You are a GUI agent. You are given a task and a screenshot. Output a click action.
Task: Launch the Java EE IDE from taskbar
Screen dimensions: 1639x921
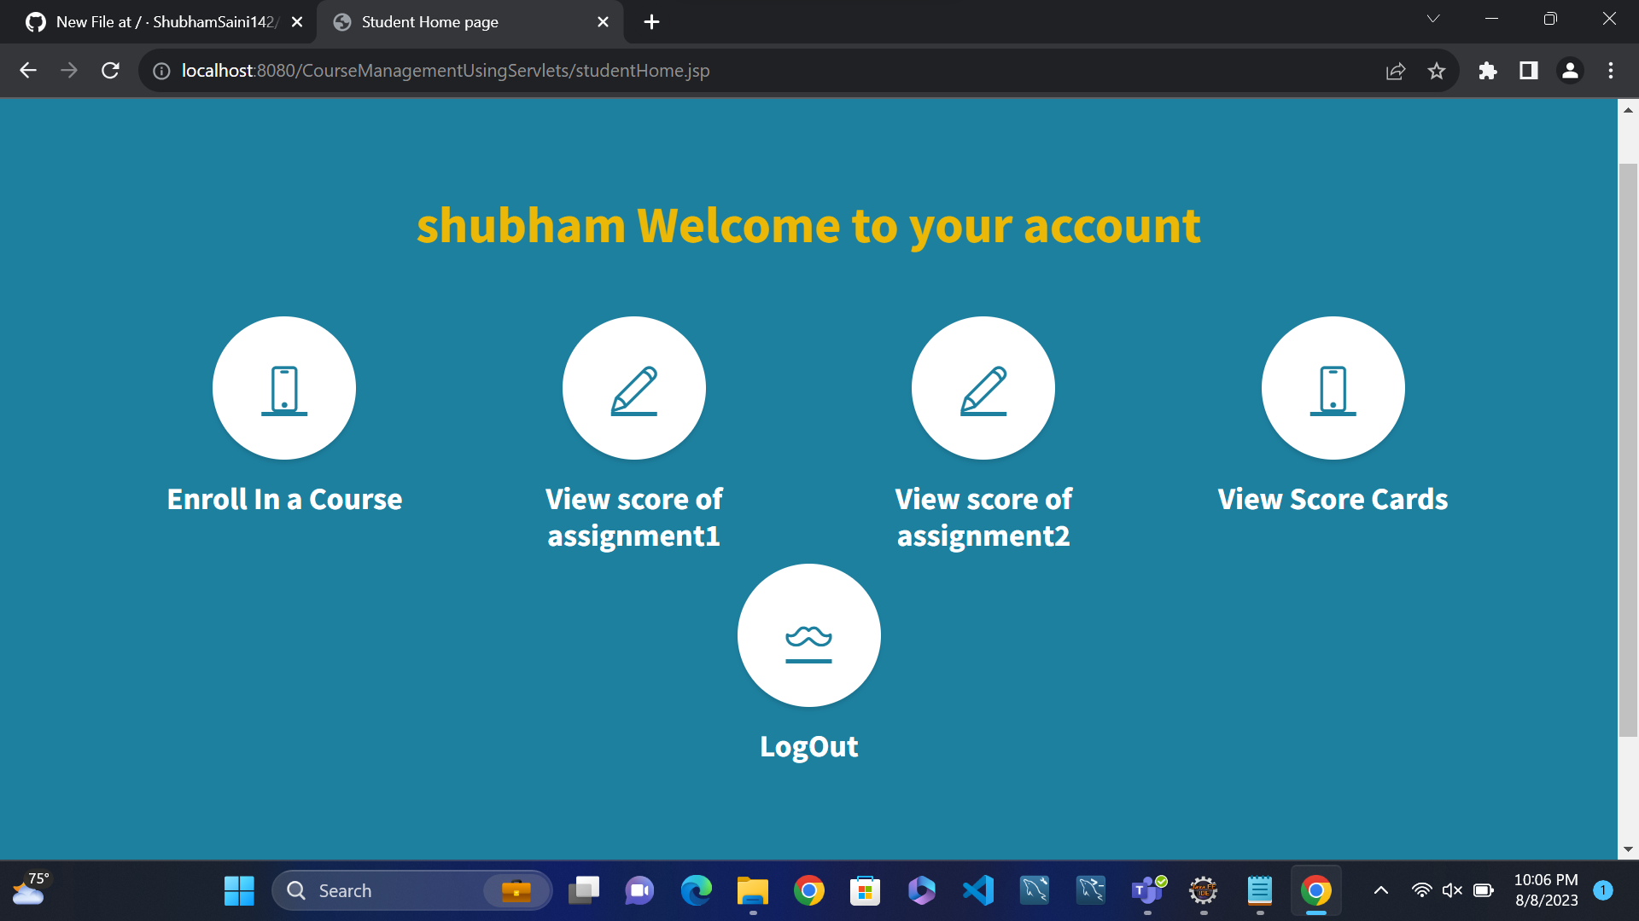point(1203,889)
